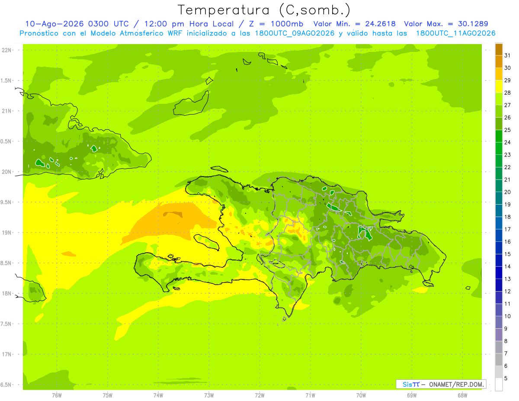519x401 pixels.
Task: Click the 72W longitude label
Action: (x=259, y=395)
